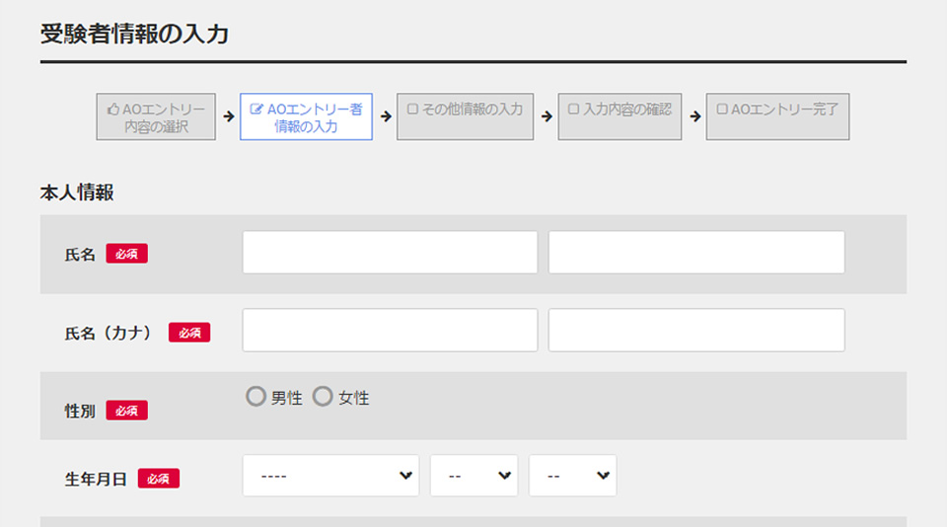The image size is (947, 527).
Task: Click the square icon beside その他情報の入力
Action: tap(412, 109)
